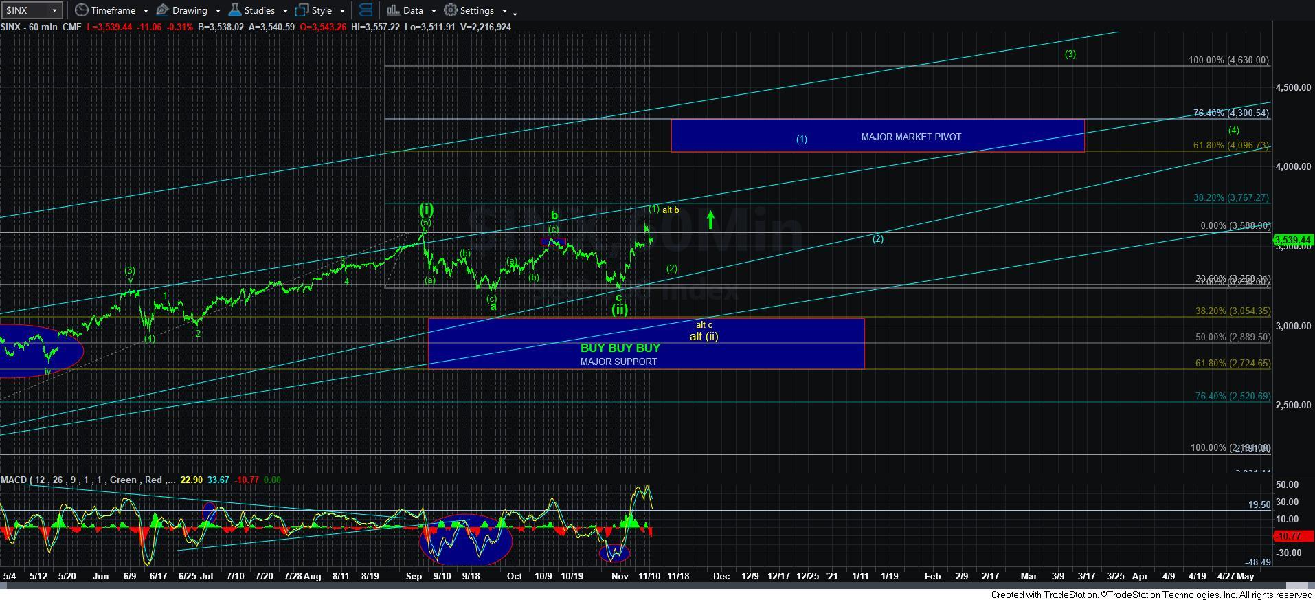The width and height of the screenshot is (1315, 600).
Task: Click the Style squares icon
Action: point(302,10)
